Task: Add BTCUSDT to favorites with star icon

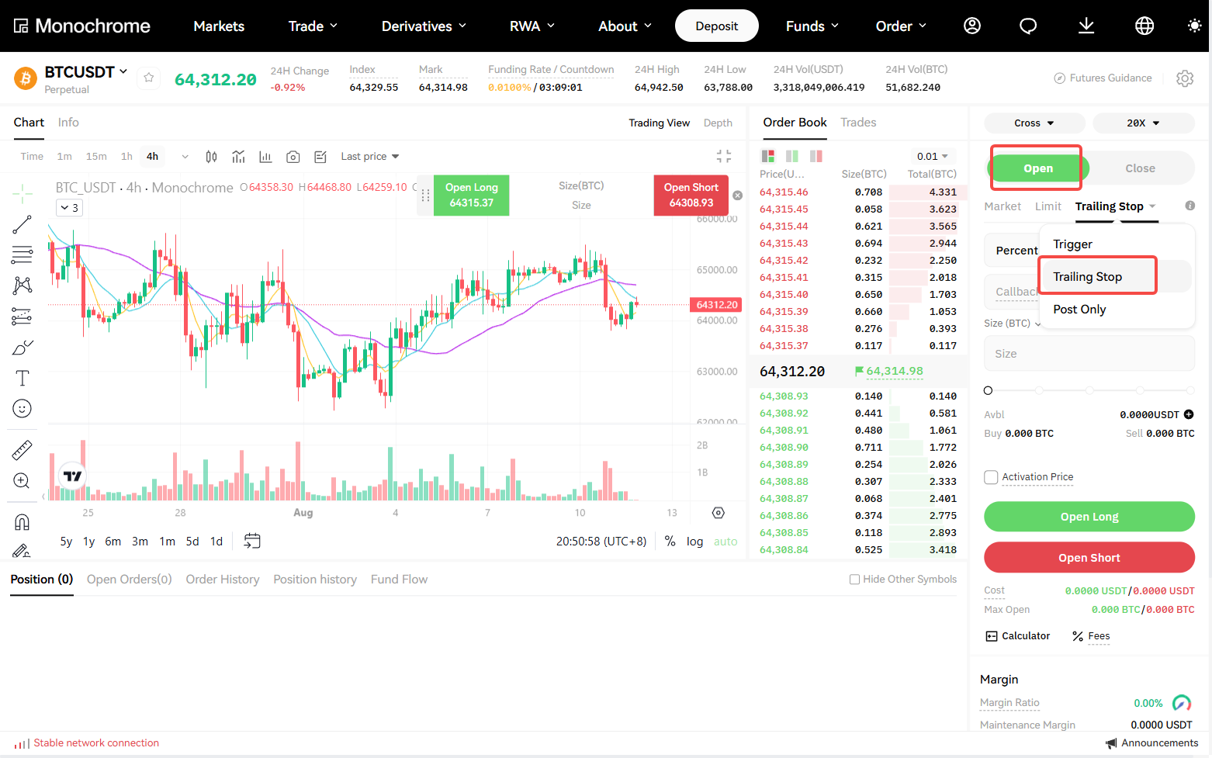Action: [x=149, y=78]
